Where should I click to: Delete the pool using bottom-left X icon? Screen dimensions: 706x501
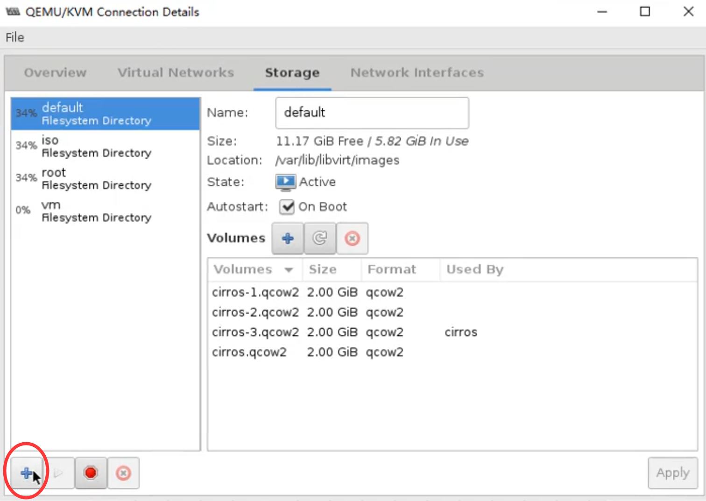tap(123, 473)
